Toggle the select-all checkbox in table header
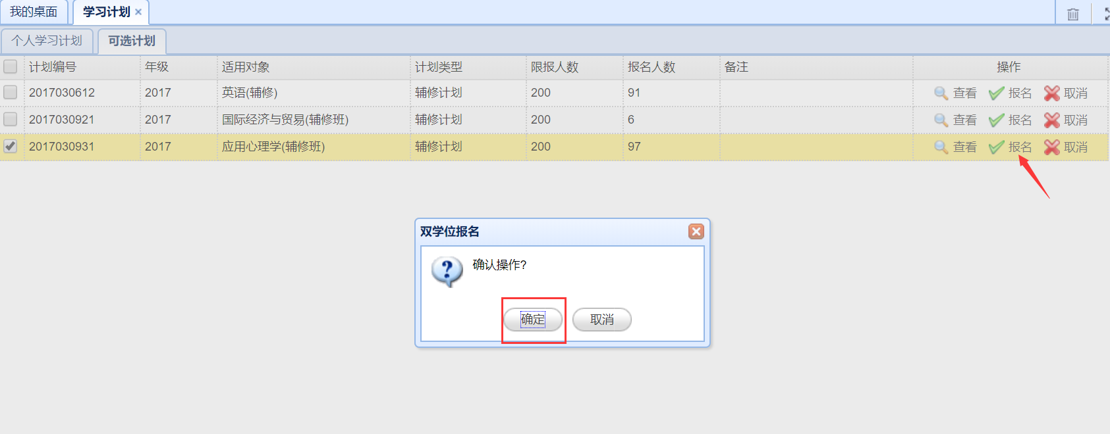The height and width of the screenshot is (434, 1110). tap(11, 66)
